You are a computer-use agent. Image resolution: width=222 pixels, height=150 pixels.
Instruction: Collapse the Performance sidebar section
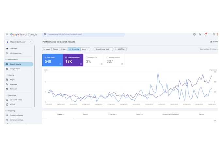pos(12,59)
